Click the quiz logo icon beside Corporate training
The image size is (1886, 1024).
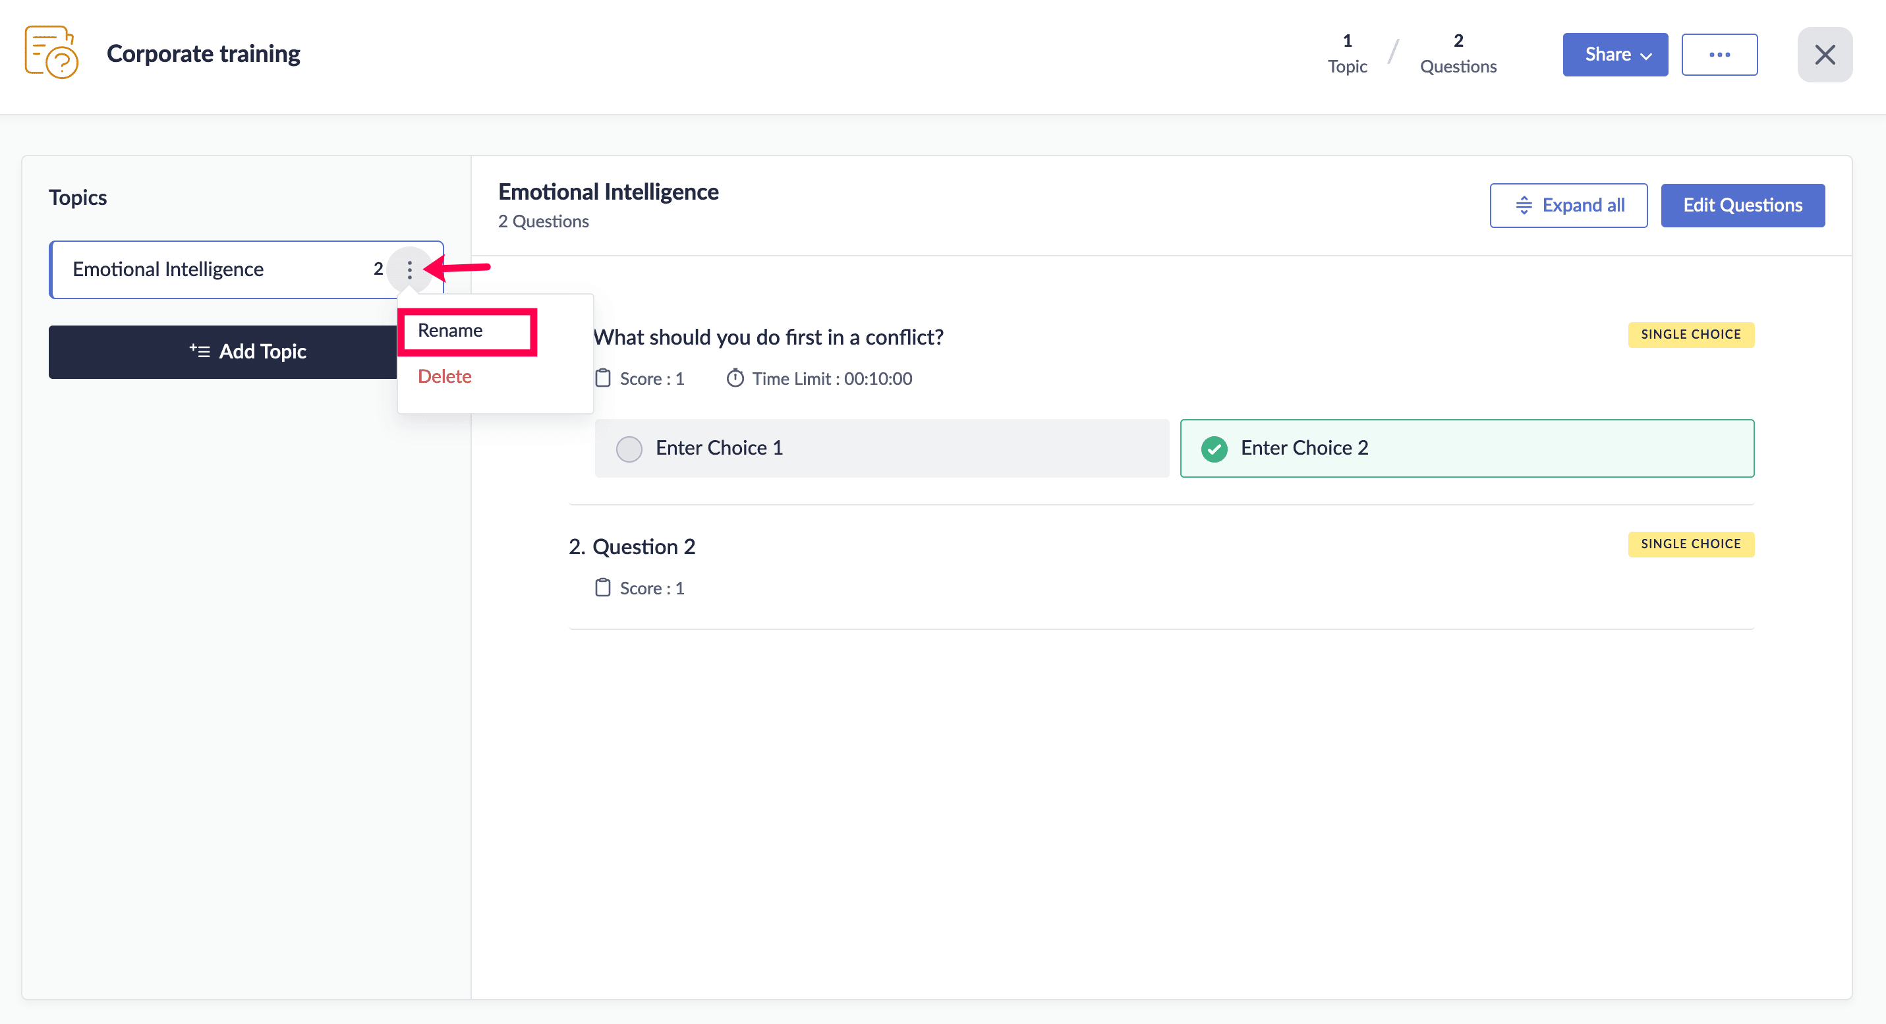[51, 53]
